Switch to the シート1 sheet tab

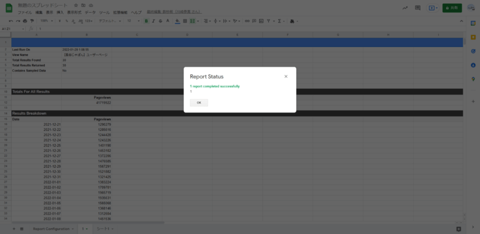[x=102, y=229]
